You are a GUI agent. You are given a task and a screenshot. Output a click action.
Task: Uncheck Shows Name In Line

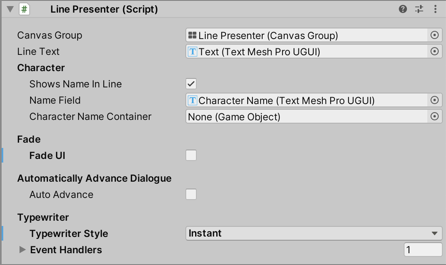(191, 84)
